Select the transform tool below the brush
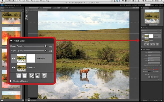This screenshot has height=102, width=164. tap(26, 13)
